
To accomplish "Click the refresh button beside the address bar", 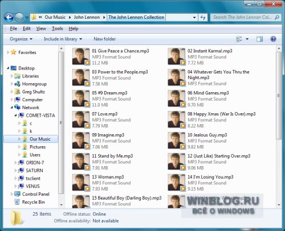I will coord(203,18).
